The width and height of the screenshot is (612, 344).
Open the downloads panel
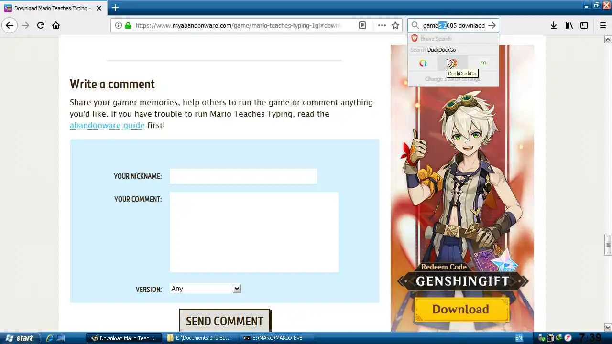click(x=553, y=25)
